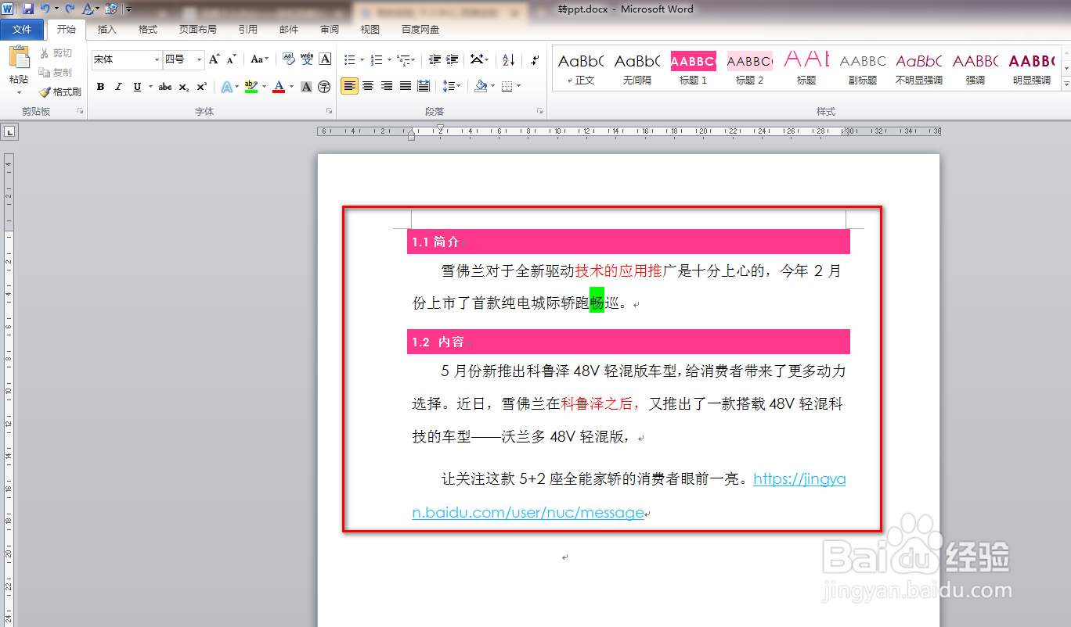Toggle Bold formatting
This screenshot has width=1071, height=627.
pos(100,87)
